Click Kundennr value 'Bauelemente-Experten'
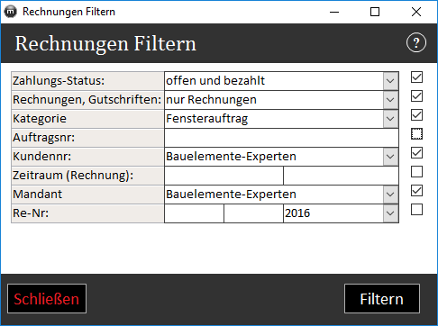This screenshot has width=438, height=326. click(231, 157)
